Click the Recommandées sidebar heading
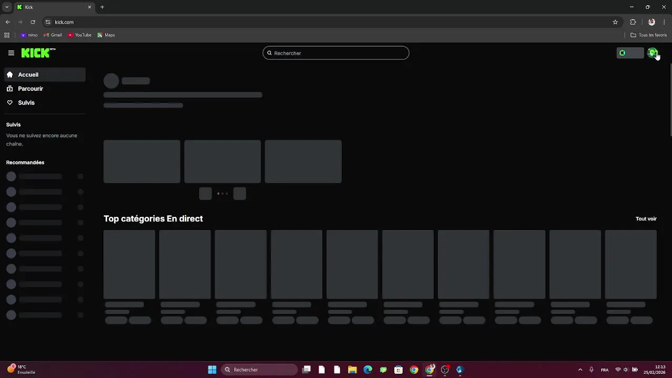Image resolution: width=672 pixels, height=378 pixels. tap(25, 163)
